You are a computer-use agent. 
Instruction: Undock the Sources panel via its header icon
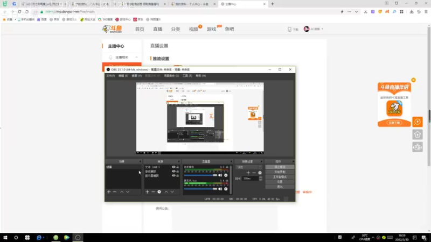click(x=179, y=162)
